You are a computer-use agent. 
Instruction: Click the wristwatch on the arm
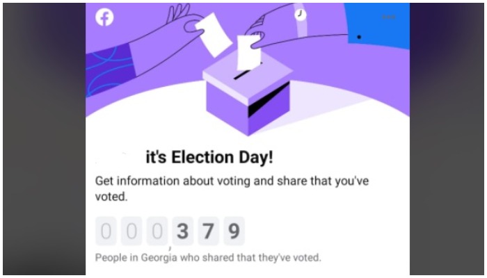pyautogui.click(x=301, y=14)
